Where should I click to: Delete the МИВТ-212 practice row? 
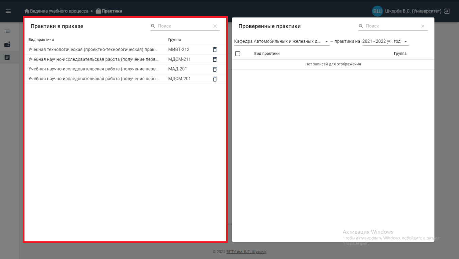tap(215, 49)
